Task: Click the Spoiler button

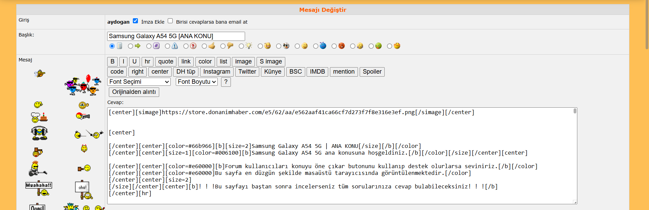Action: (x=372, y=72)
